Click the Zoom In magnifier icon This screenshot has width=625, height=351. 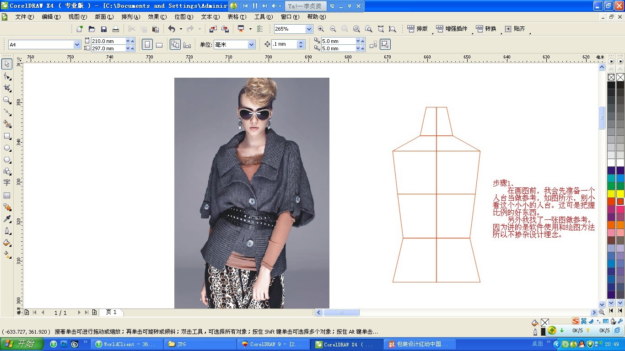tap(321, 29)
